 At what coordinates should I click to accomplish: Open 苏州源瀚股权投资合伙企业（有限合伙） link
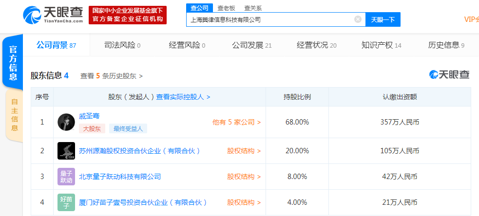click(139, 151)
